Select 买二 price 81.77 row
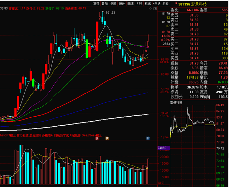 click(199, 44)
